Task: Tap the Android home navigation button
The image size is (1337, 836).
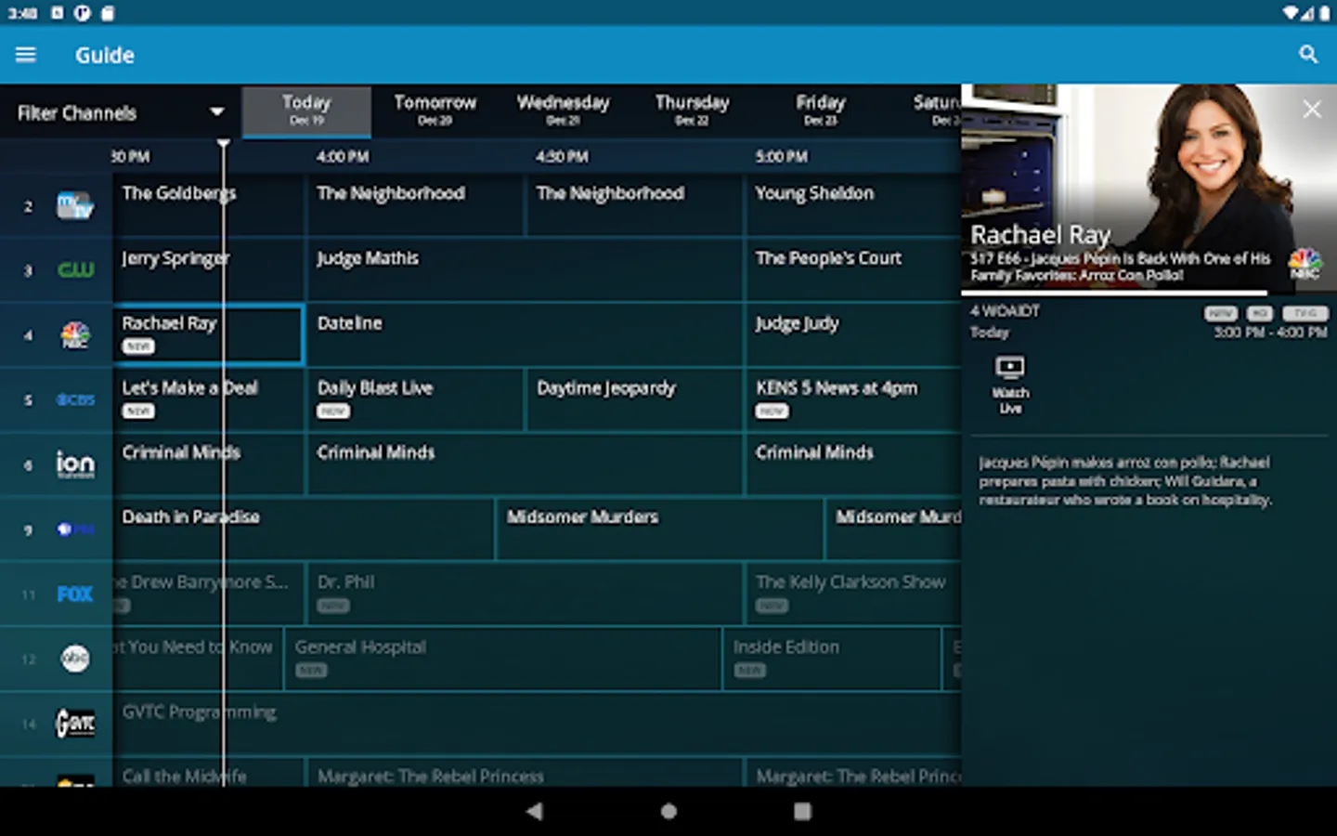Action: point(668,811)
